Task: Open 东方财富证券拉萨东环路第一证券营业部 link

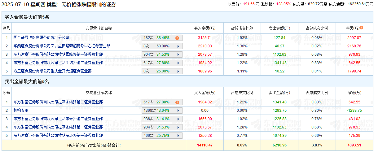Action: [x=58, y=135]
